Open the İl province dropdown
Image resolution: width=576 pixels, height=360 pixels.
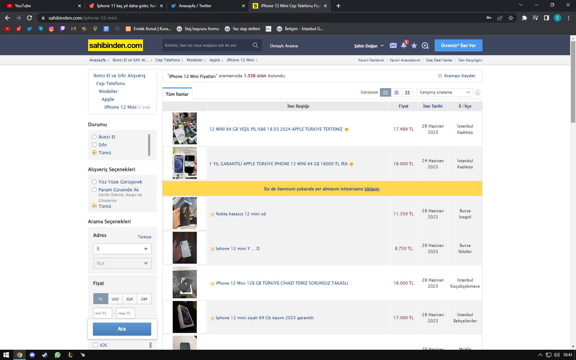(x=122, y=249)
